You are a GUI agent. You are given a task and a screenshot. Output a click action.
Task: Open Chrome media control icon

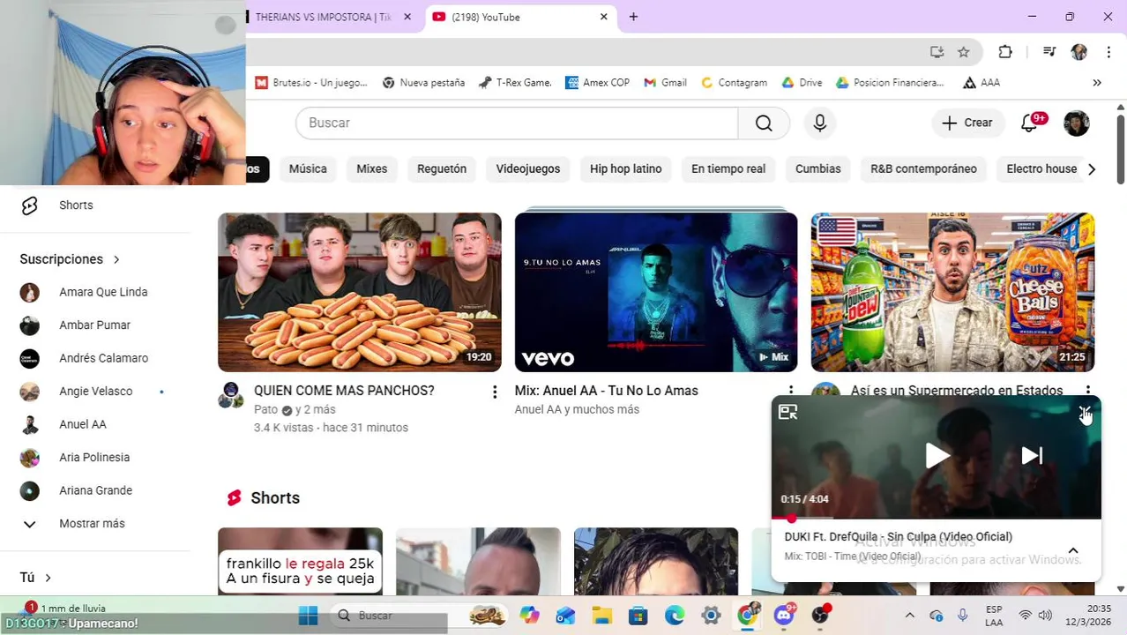(1049, 52)
